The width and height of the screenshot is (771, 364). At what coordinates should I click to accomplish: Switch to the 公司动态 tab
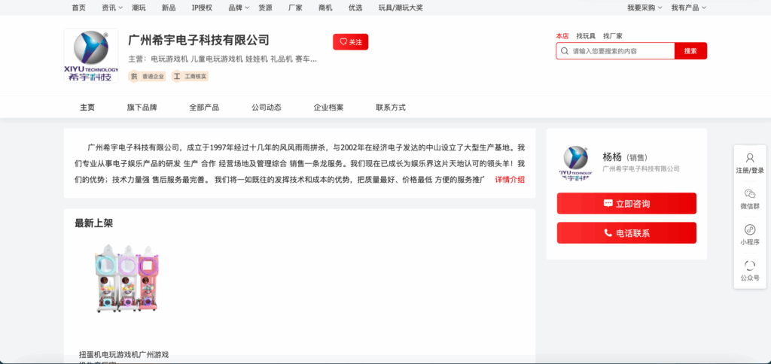[267, 108]
